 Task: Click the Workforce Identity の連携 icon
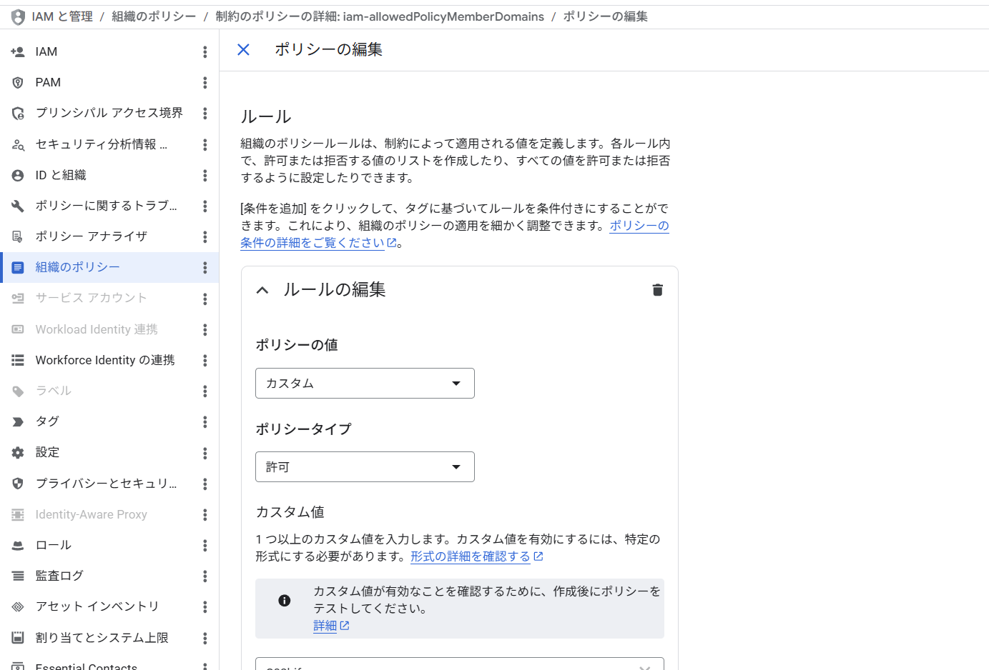[18, 360]
